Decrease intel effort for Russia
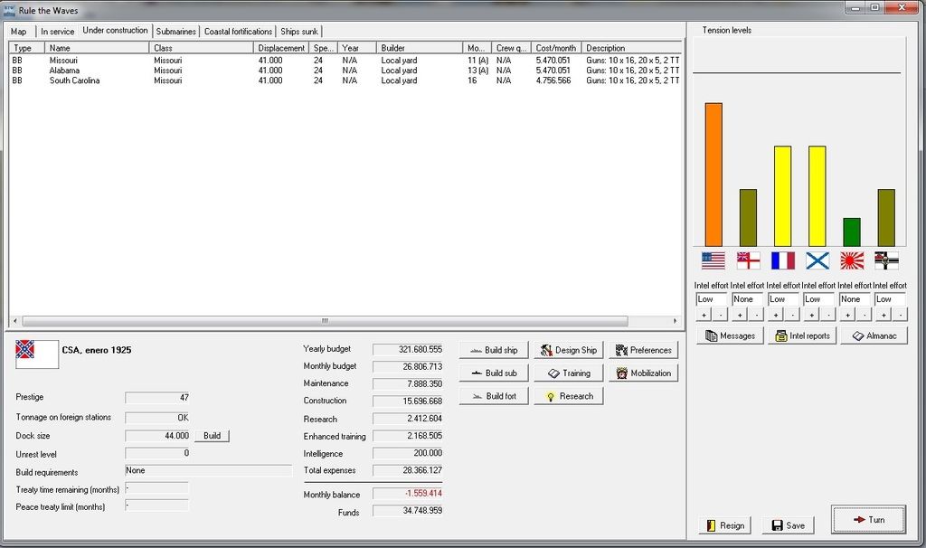 [x=828, y=316]
